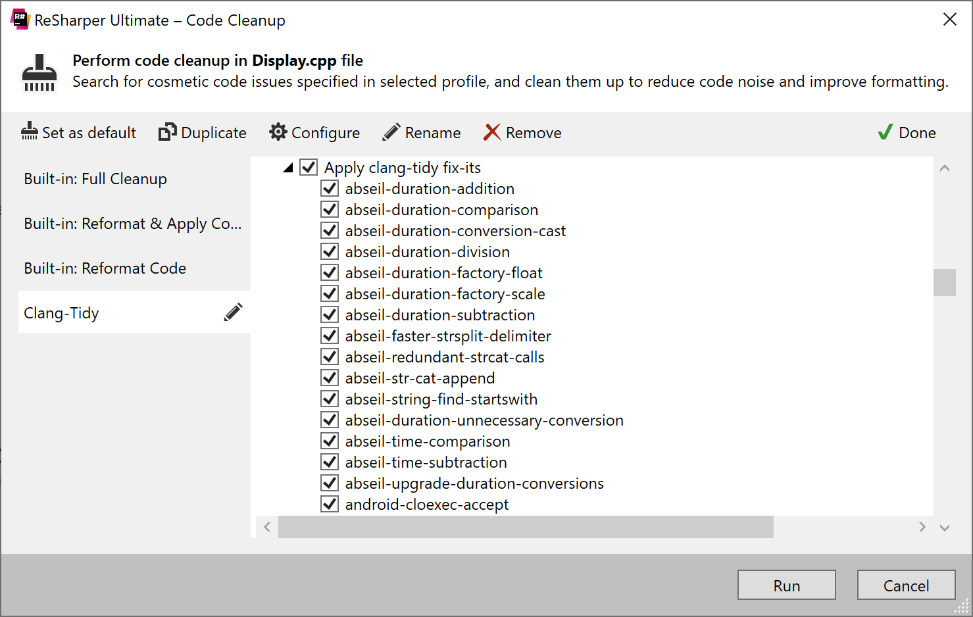Uncheck abseil-duration-addition
973x617 pixels.
tap(329, 188)
